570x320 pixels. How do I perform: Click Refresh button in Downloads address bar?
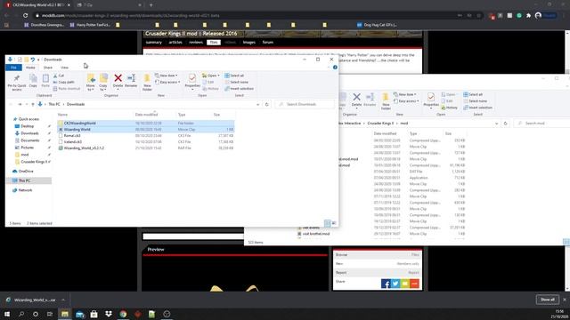tap(267, 105)
